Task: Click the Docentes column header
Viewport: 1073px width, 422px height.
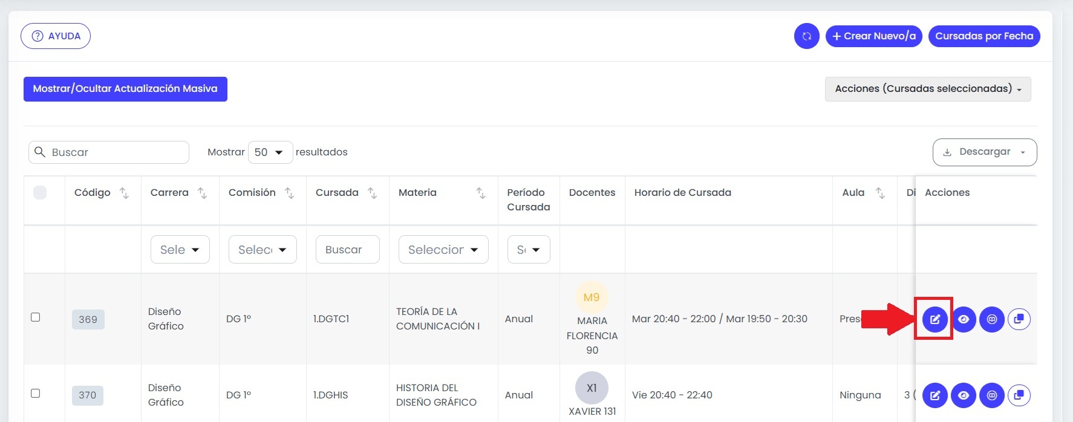Action: coord(592,192)
